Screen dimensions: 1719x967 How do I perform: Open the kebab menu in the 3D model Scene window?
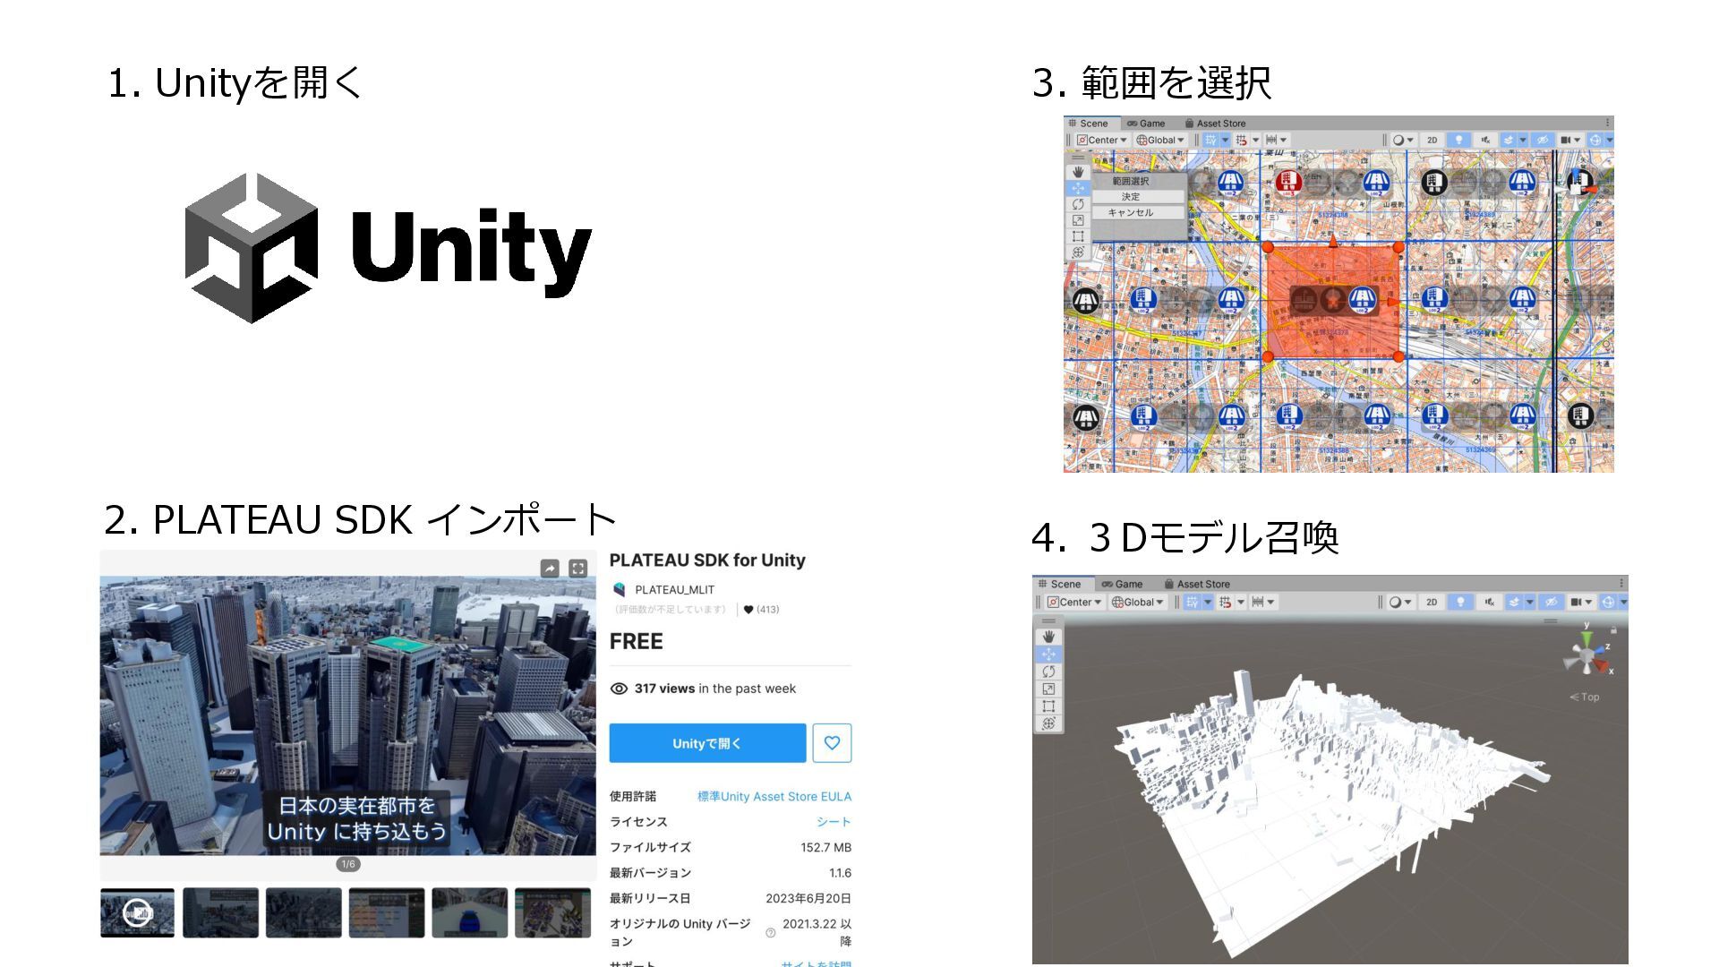(x=1622, y=583)
